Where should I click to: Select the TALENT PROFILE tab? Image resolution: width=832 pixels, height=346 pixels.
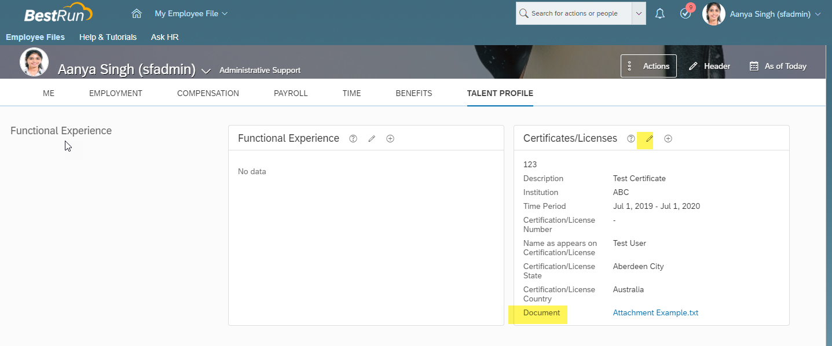(x=500, y=93)
